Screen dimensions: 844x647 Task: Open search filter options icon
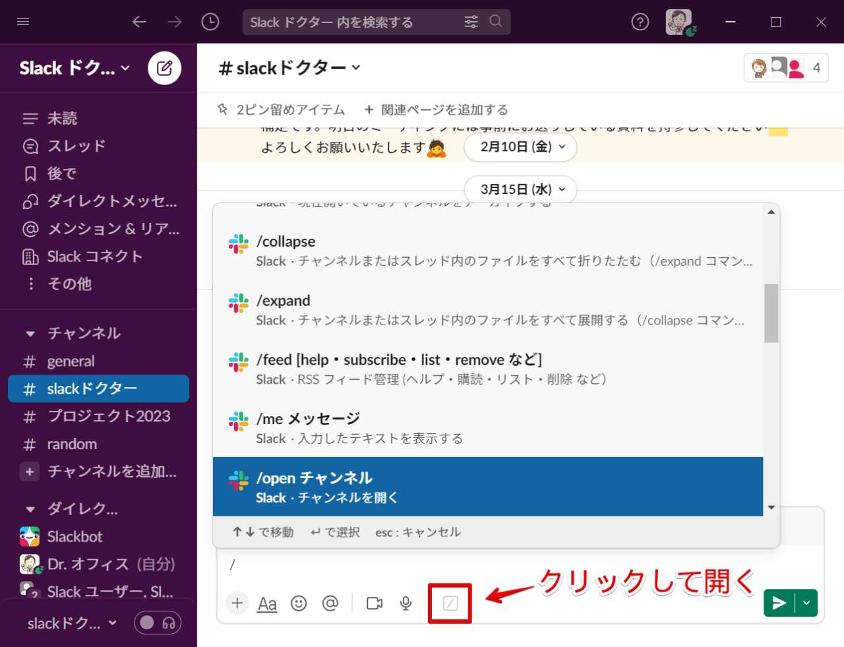(x=471, y=22)
